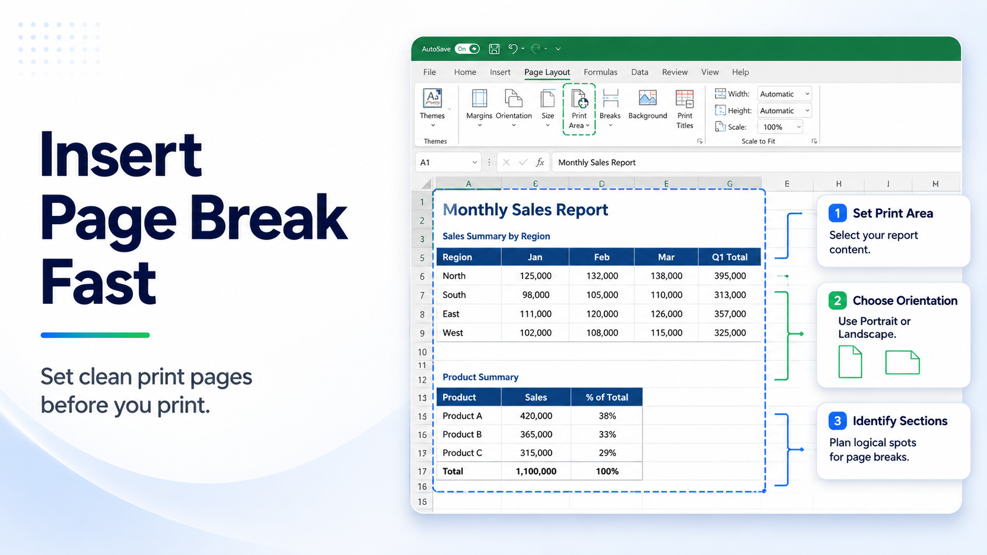The width and height of the screenshot is (987, 555).
Task: Click the Region header cell
Action: click(x=469, y=257)
